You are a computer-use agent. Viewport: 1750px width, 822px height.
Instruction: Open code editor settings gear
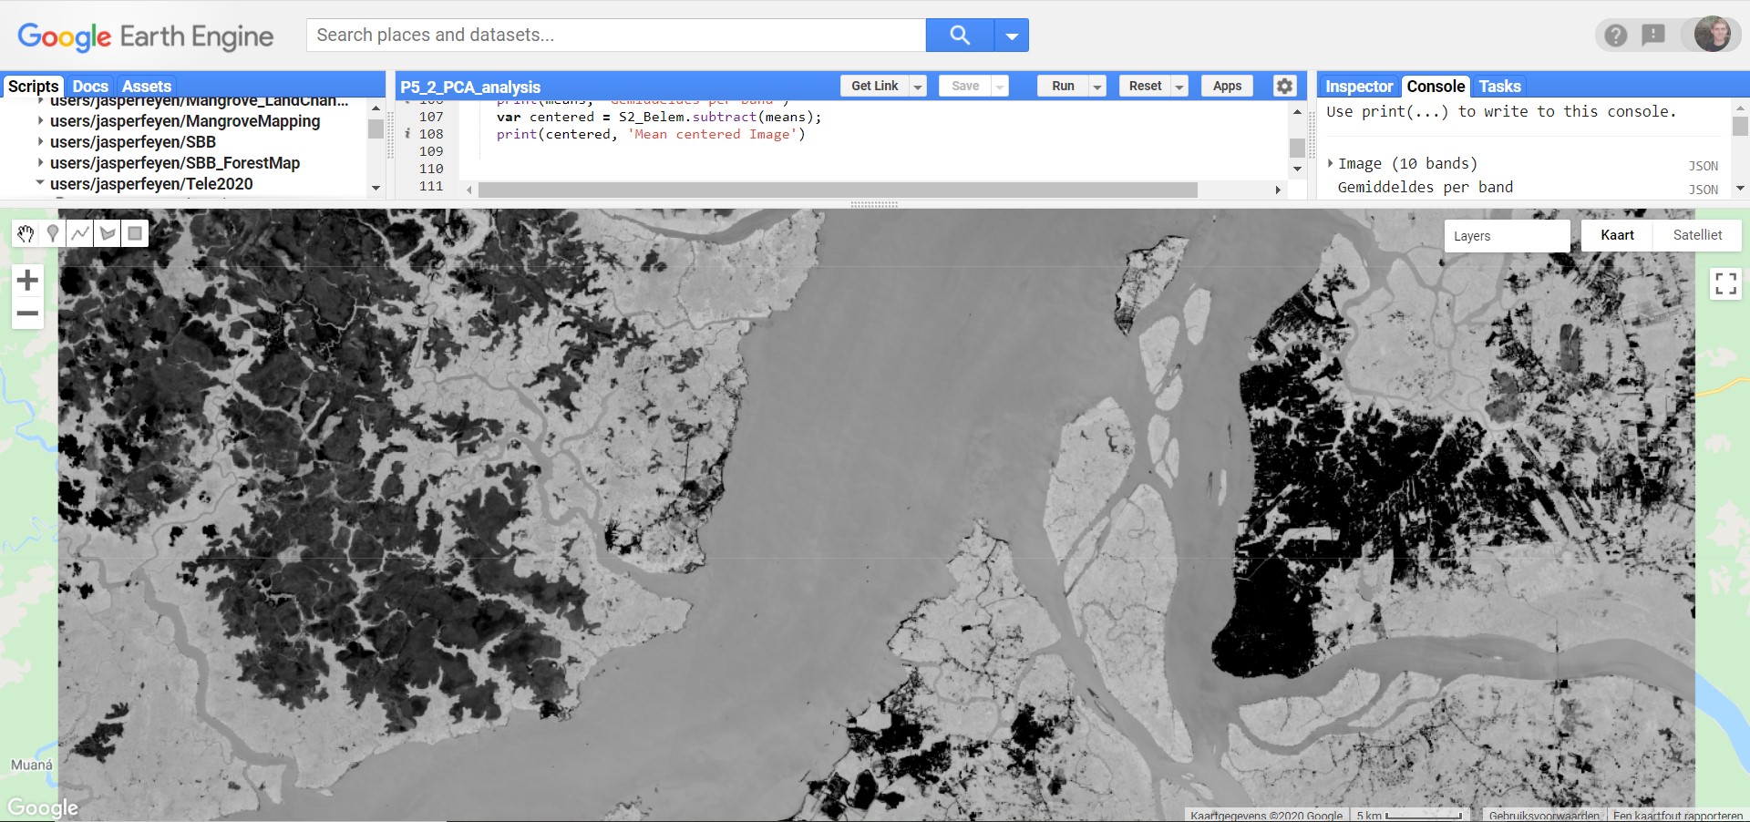pos(1284,86)
